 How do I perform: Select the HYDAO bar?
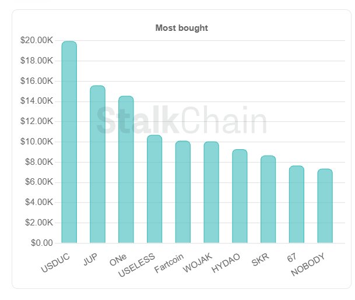pos(240,196)
